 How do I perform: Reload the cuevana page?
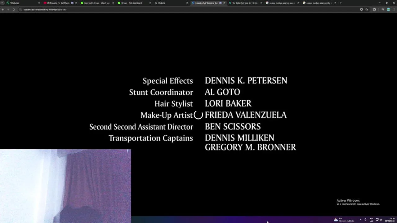14,10
